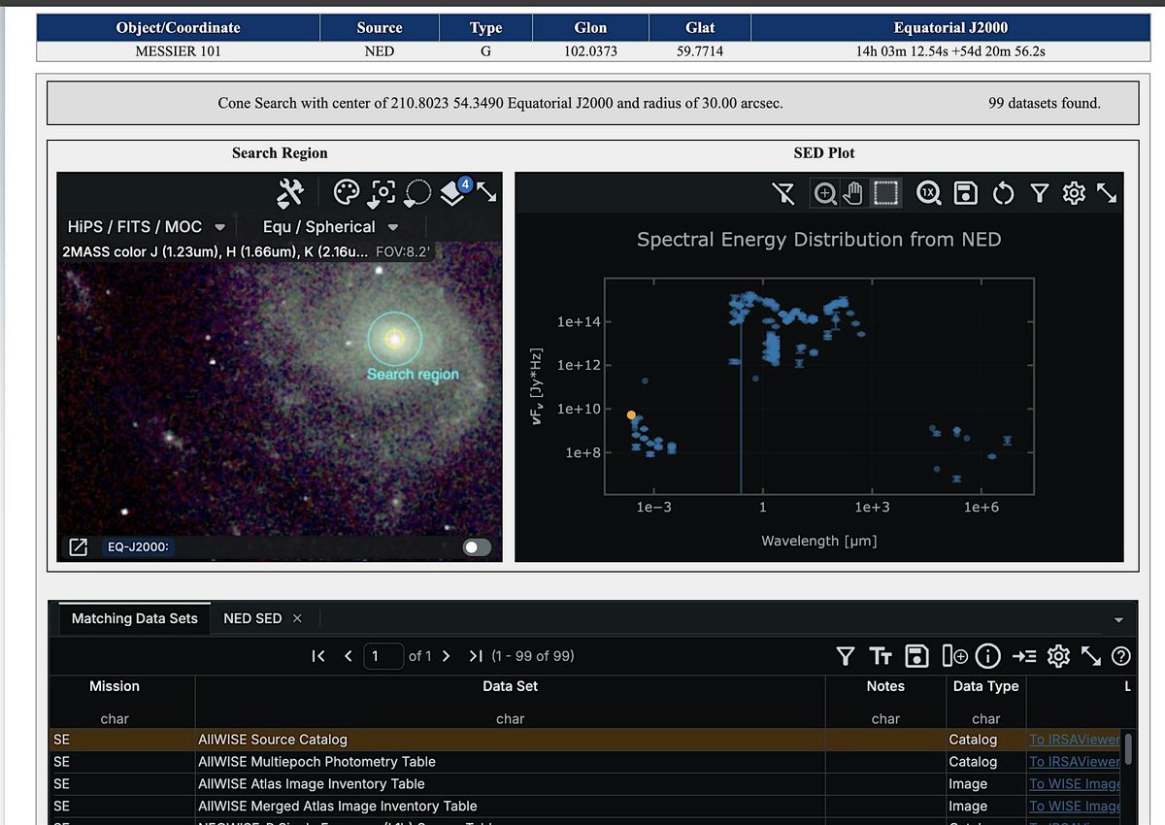Open SED chart settings gear

click(1074, 194)
